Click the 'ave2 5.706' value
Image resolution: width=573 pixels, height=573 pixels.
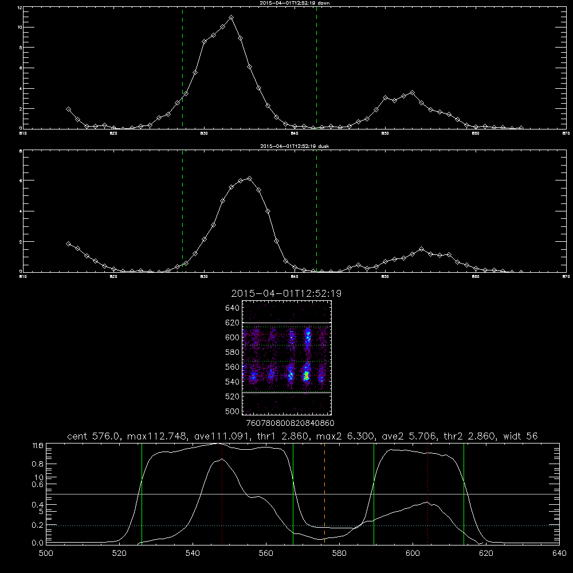(409, 436)
